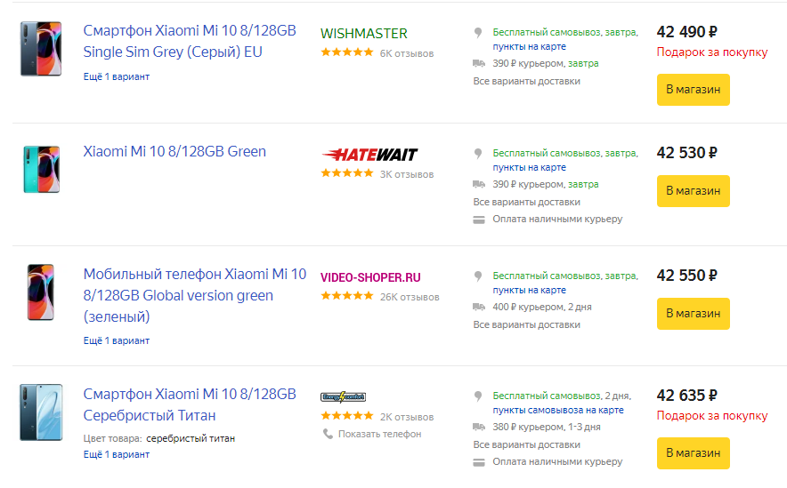Open Смартфон Xiaomi Mi 10 Серебристый Титан title
The height and width of the screenshot is (488, 787).
pyautogui.click(x=190, y=404)
